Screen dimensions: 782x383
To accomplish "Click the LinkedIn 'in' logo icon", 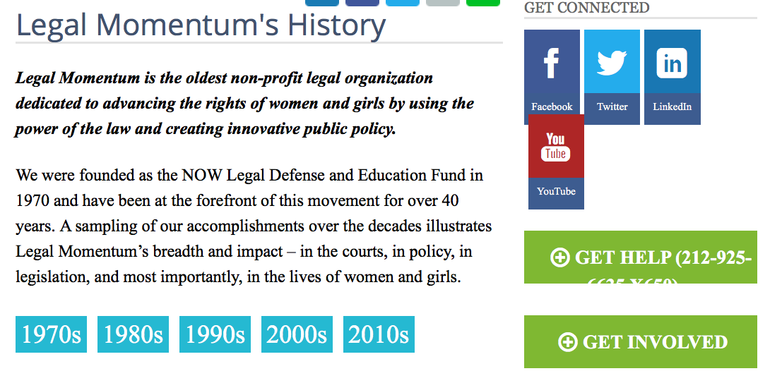I will point(672,62).
